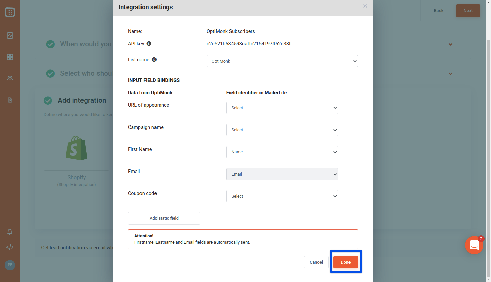Click the Next button in the header
The image size is (491, 282).
[x=468, y=11]
